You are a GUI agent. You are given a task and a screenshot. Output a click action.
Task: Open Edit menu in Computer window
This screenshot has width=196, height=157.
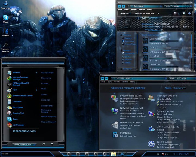127,10
